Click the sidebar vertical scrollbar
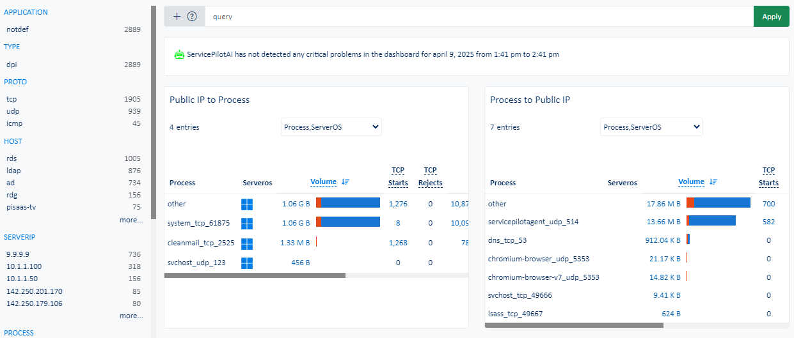Screen dimensions: 794x338 click(153, 112)
